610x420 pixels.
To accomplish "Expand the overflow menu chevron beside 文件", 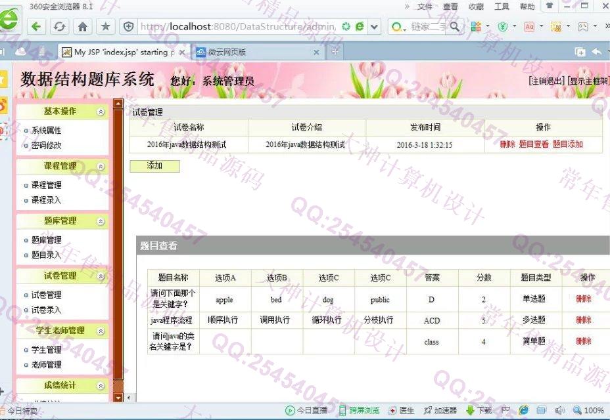I will (x=407, y=6).
